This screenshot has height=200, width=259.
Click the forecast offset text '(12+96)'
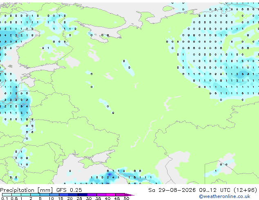click(x=246, y=190)
